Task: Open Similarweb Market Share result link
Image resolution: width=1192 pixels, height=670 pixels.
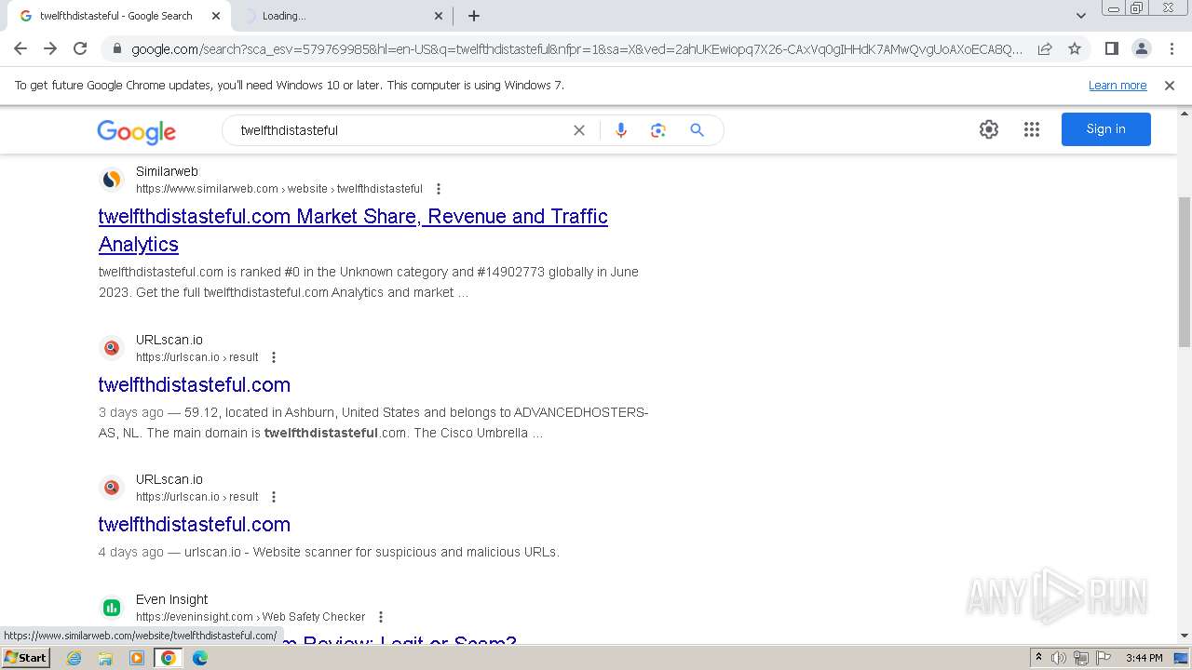Action: coord(353,230)
